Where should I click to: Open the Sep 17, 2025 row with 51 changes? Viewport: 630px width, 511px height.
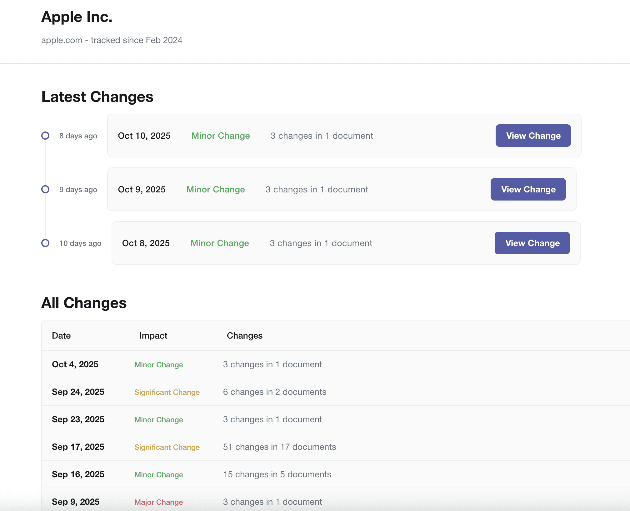[x=78, y=447]
